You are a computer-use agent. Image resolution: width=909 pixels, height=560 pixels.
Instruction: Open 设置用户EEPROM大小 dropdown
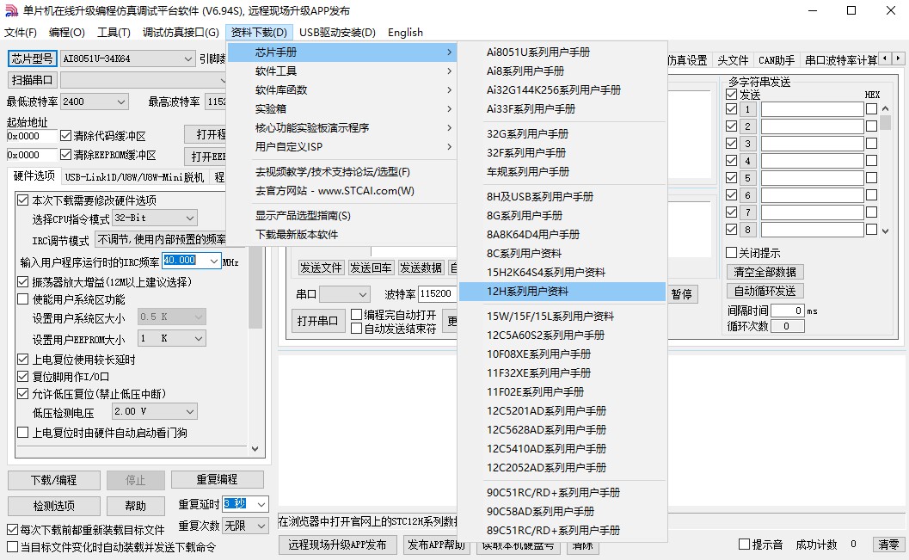tap(199, 338)
